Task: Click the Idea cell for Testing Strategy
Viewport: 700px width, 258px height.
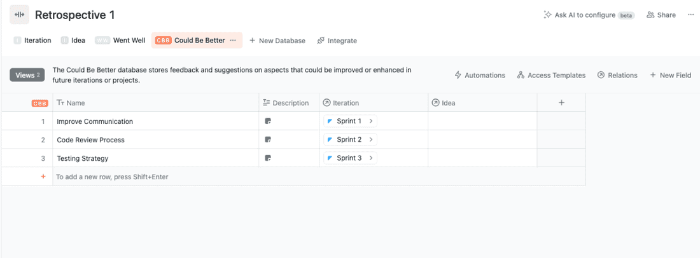Action: (482, 158)
